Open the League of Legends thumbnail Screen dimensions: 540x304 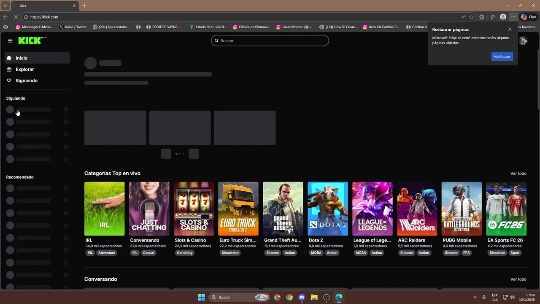click(373, 209)
